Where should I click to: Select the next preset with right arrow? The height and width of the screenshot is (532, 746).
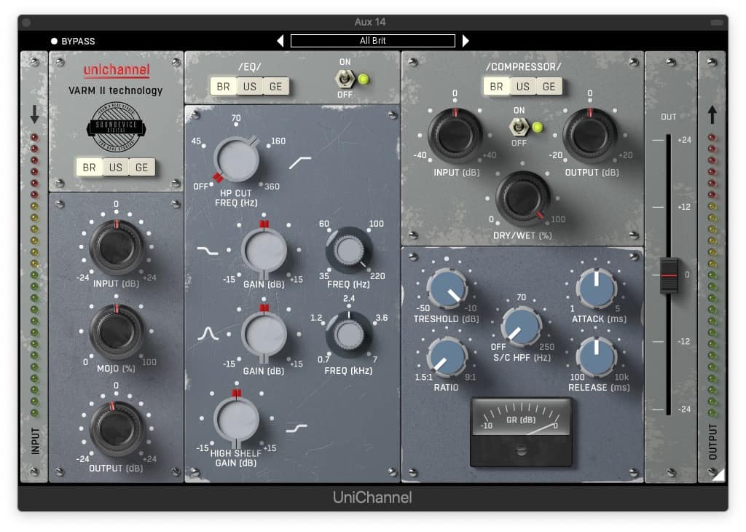pos(466,41)
